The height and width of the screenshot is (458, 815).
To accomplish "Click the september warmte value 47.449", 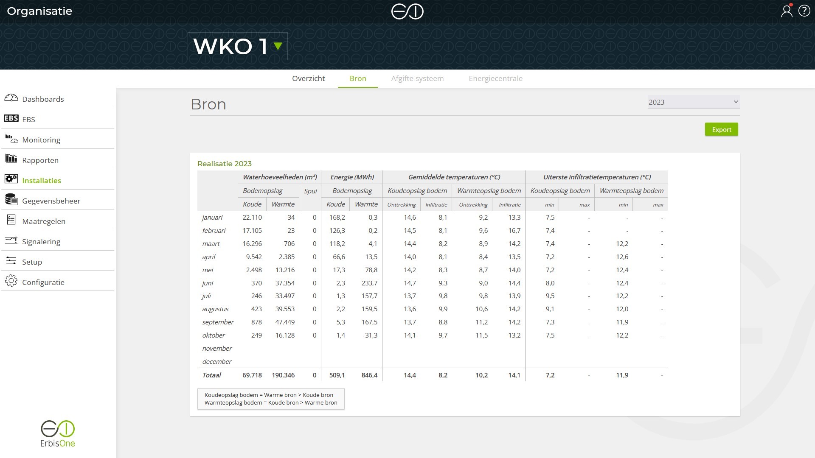I will click(x=285, y=322).
